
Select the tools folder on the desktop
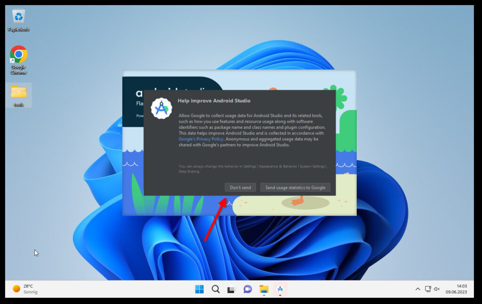pos(18,96)
